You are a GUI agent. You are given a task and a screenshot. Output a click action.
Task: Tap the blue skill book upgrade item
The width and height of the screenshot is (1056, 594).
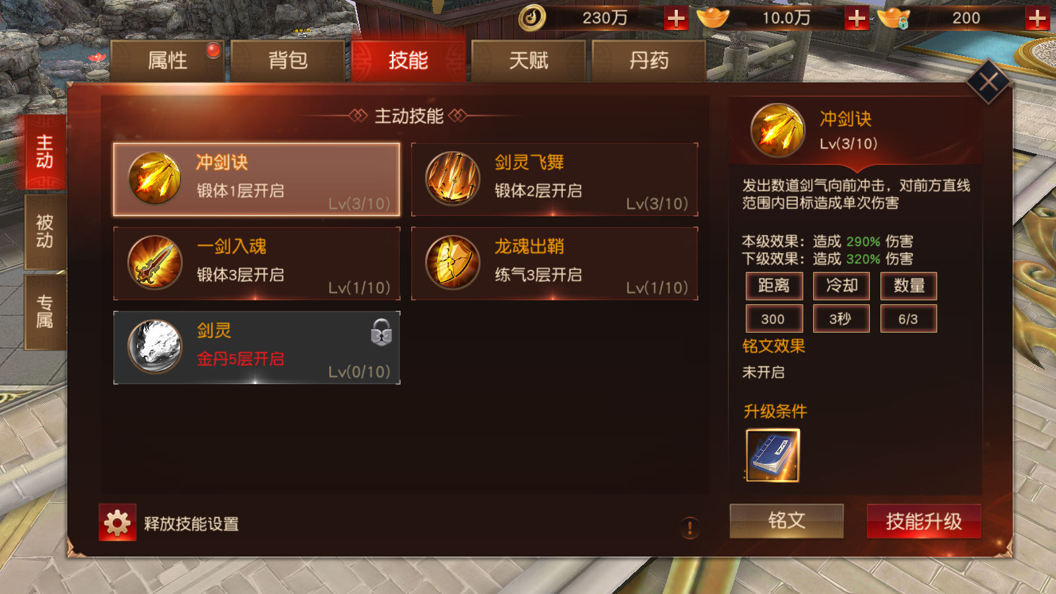tap(773, 455)
